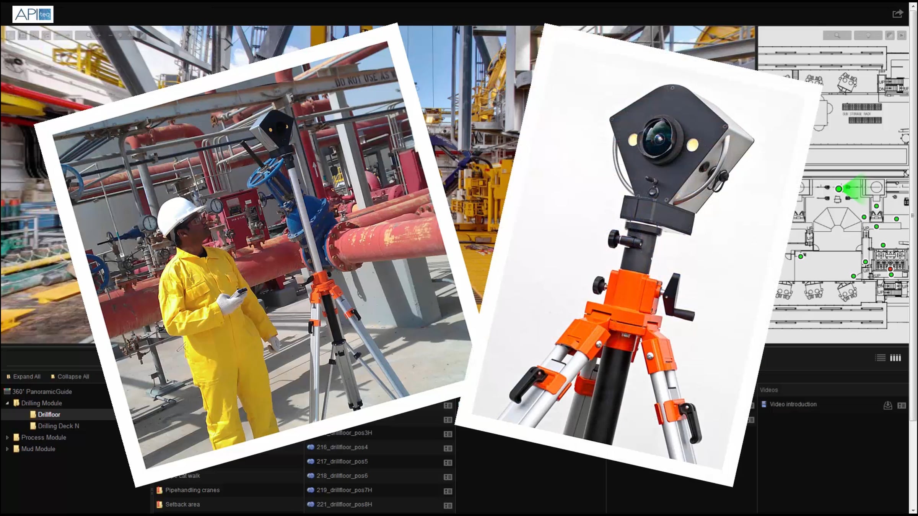Open details icon for 219_drillfloor_pos7H
This screenshot has width=918, height=516.
[x=448, y=491]
